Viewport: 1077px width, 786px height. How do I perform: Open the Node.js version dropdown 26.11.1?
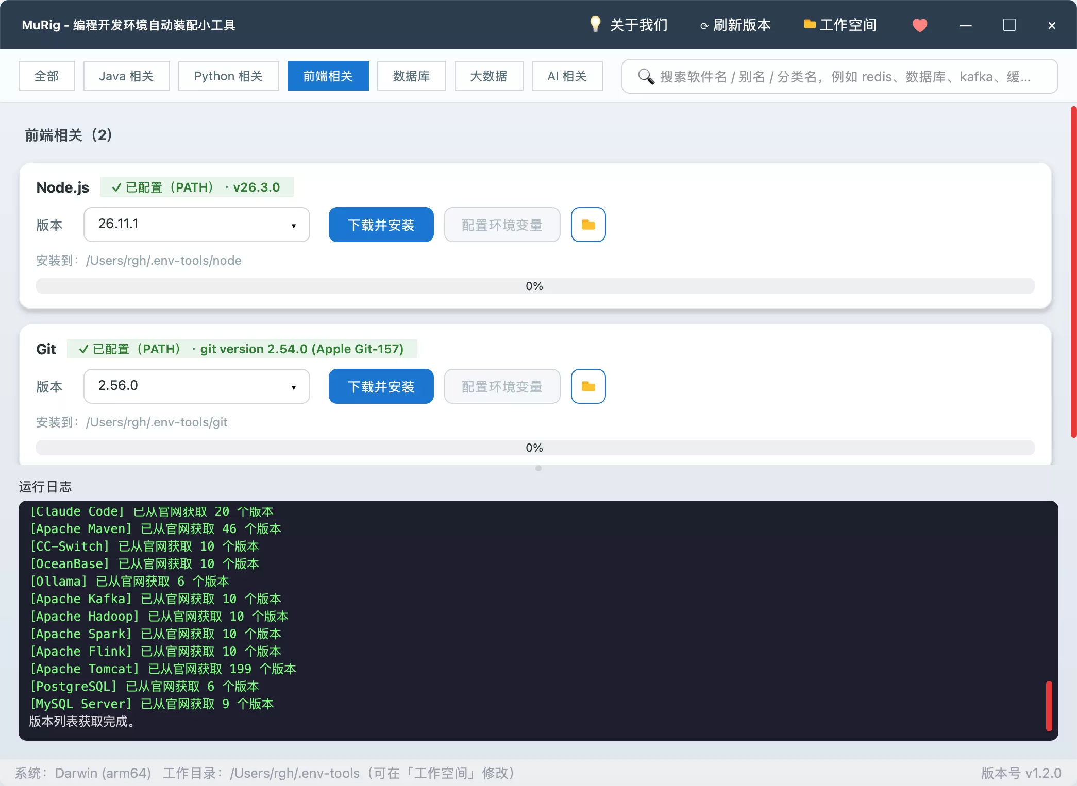click(x=196, y=224)
